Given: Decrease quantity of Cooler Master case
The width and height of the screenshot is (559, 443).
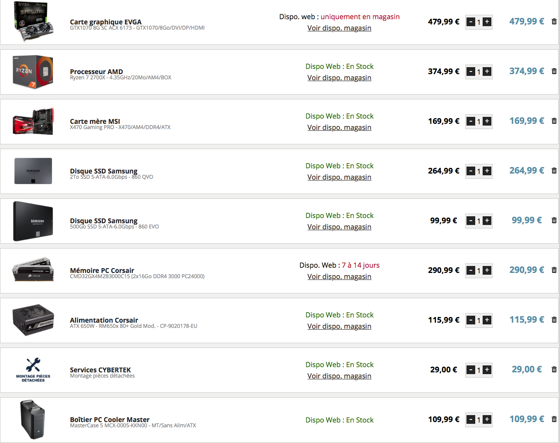Looking at the screenshot, I should (x=471, y=419).
